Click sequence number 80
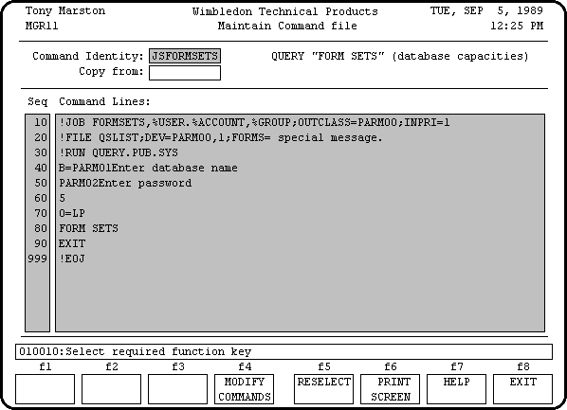Image resolution: width=567 pixels, height=410 pixels. pos(41,228)
